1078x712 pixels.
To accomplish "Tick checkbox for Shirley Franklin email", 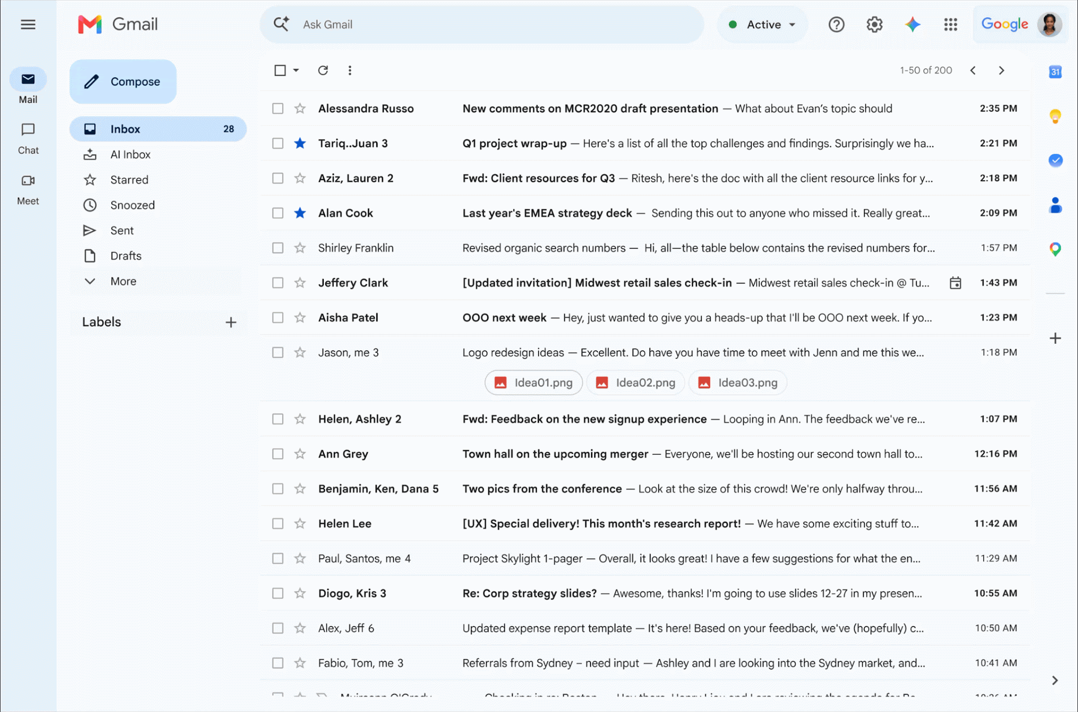I will coord(277,248).
